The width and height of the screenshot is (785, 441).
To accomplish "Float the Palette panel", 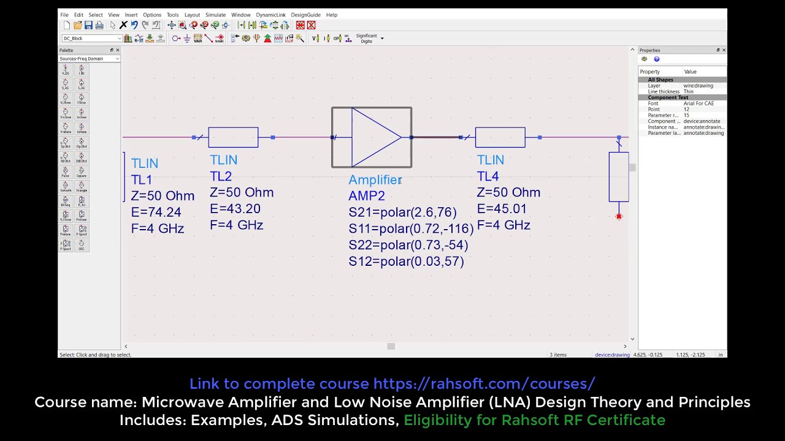I will click(112, 50).
